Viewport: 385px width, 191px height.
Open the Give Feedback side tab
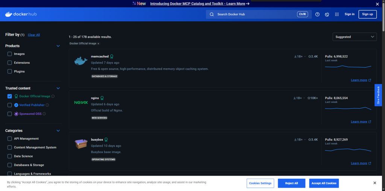pyautogui.click(x=378, y=95)
